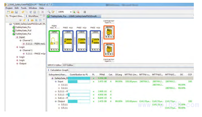
Task: Select the PSEN INPUT block in the editor
Action: [54, 41]
